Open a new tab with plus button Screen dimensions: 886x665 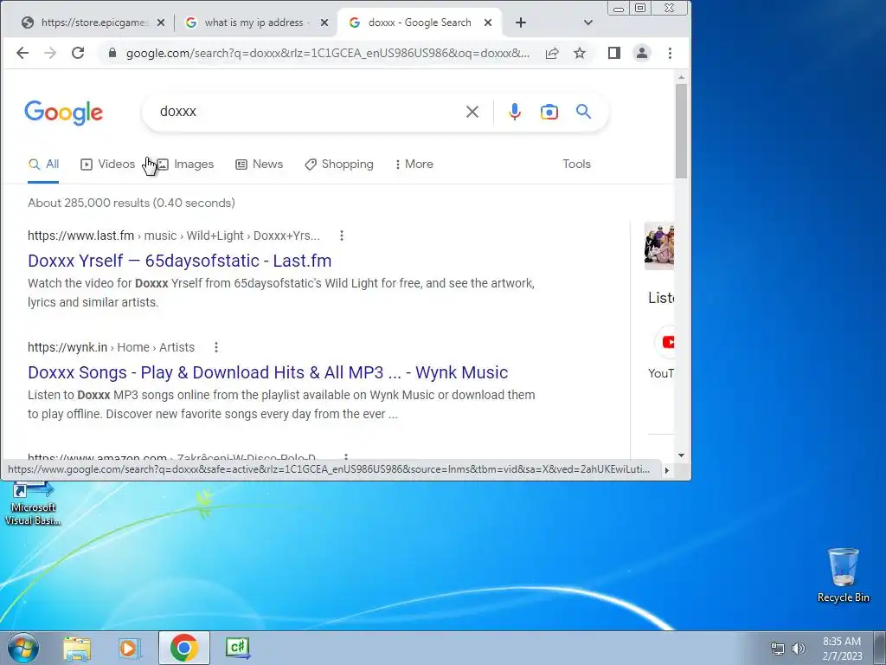[x=521, y=23]
